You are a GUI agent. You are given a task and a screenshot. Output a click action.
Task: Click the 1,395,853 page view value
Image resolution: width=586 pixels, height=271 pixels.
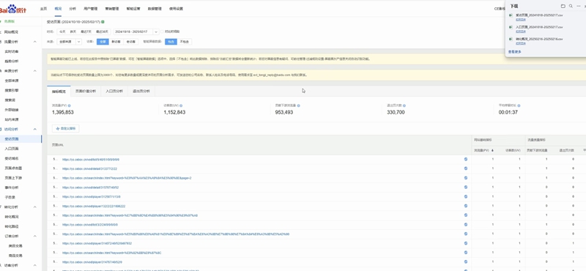point(63,112)
